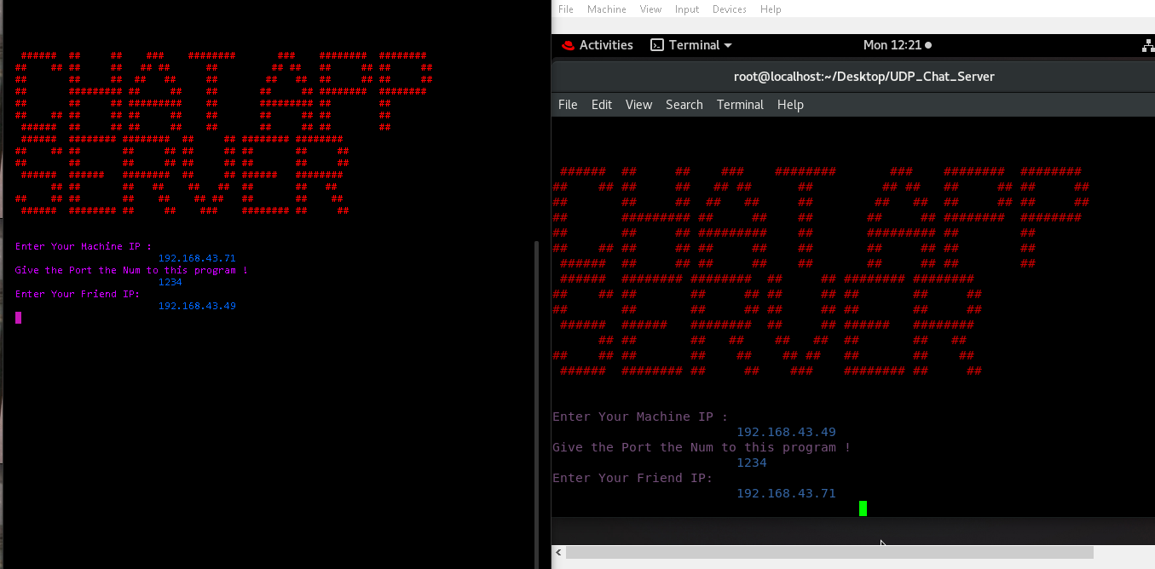Click the port value 1234 in the right terminal
Screen dimensions: 1155x569
point(752,463)
